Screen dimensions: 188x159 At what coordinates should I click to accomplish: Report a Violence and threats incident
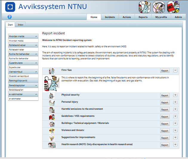(x=165, y=131)
